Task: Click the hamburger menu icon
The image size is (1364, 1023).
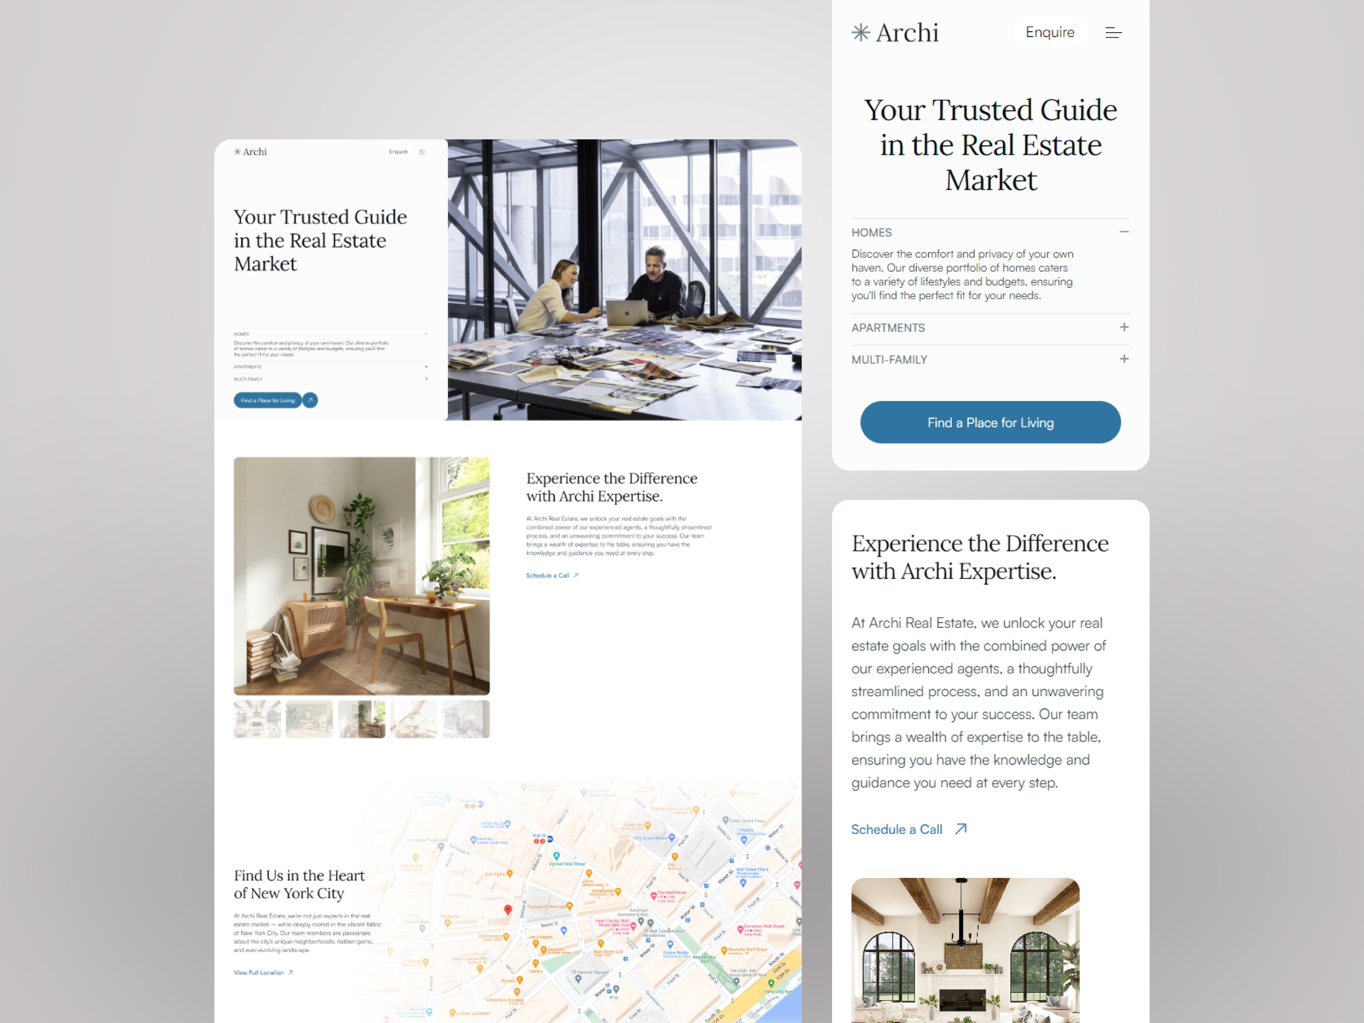Action: coord(1114,31)
